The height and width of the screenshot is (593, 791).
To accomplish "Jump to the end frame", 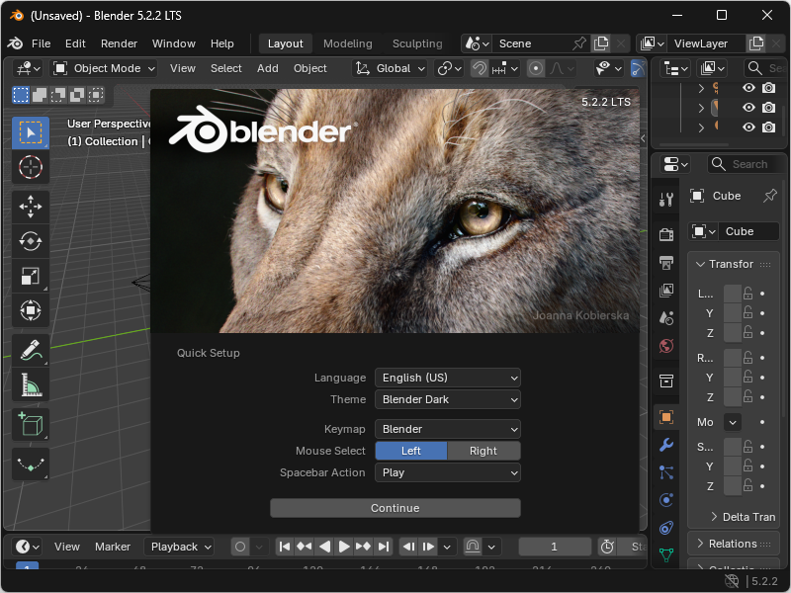I will click(384, 547).
